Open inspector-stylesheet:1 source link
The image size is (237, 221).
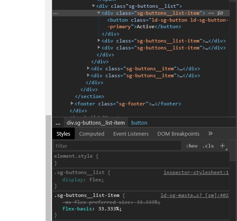coord(196,172)
